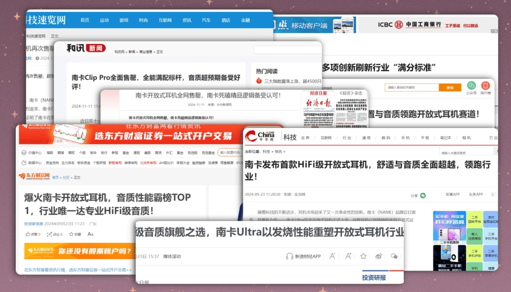Click the 军事APP link on China.com

(x=453, y=195)
